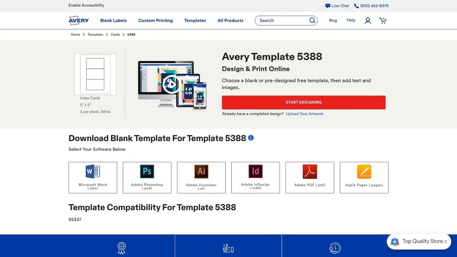Open the Blank Labels menu

(x=113, y=21)
